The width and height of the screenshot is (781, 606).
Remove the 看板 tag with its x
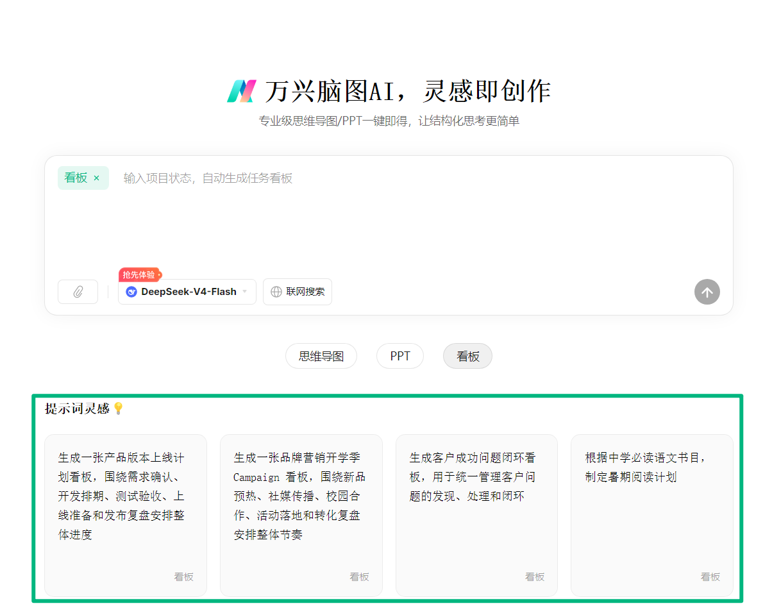coord(97,178)
